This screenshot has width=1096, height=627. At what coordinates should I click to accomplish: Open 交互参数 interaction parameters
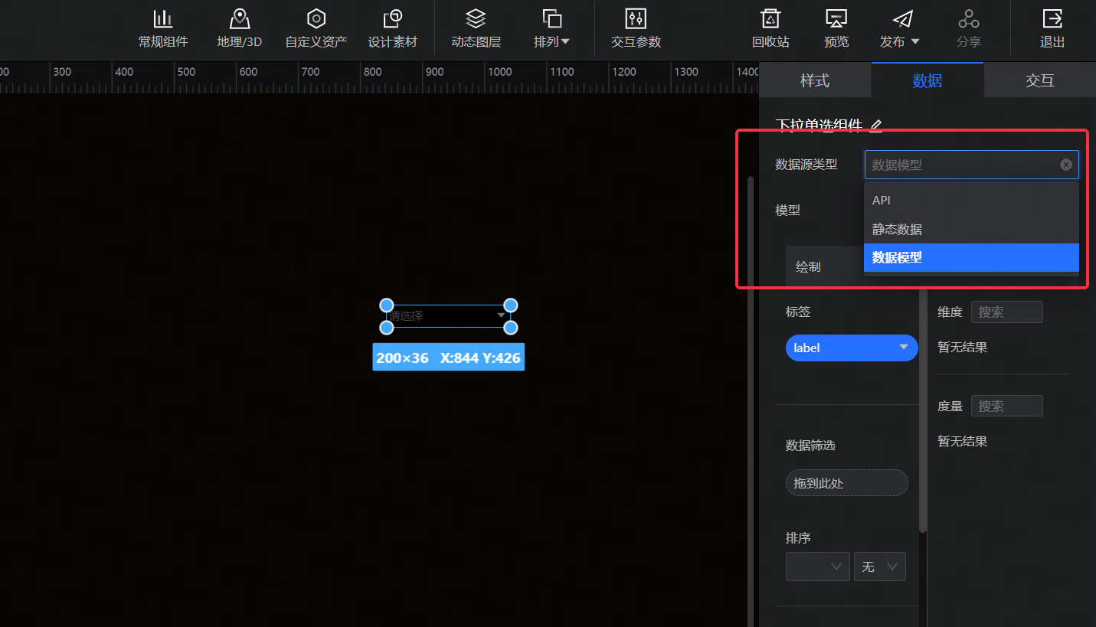coord(635,28)
